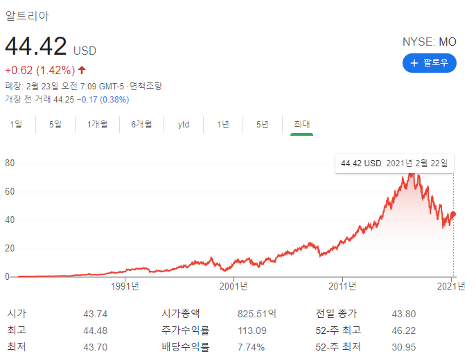The width and height of the screenshot is (476, 363).
Task: Open the 면책조항 disclaimer link
Action: point(146,86)
